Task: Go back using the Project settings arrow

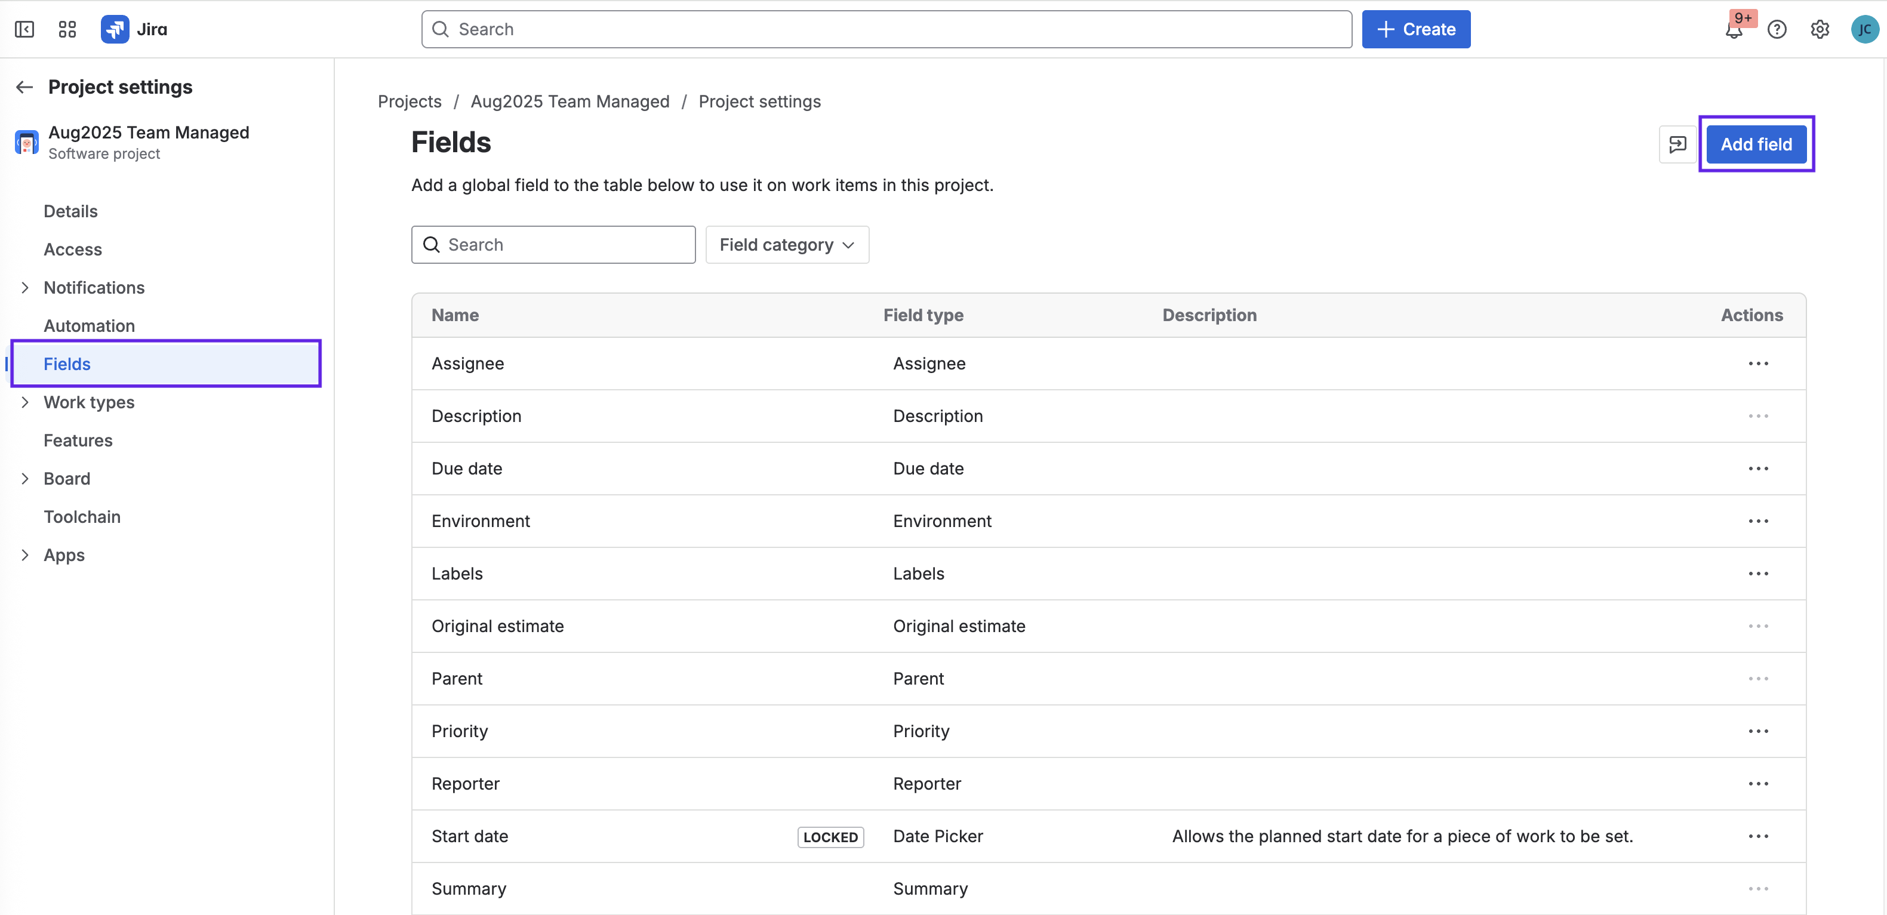Action: 25,87
